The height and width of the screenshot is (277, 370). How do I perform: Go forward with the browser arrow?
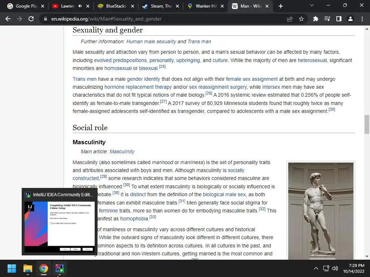click(x=20, y=19)
